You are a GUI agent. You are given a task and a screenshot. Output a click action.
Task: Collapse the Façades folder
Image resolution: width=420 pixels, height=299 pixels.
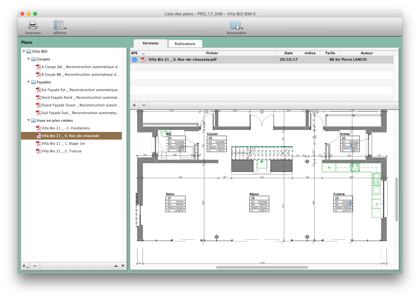pyautogui.click(x=28, y=82)
